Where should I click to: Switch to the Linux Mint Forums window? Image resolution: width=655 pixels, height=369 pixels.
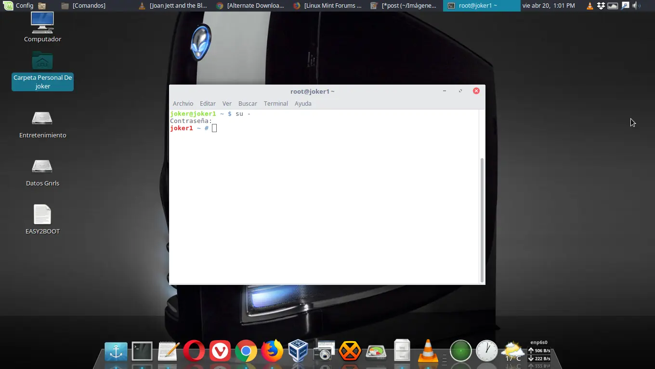point(327,6)
